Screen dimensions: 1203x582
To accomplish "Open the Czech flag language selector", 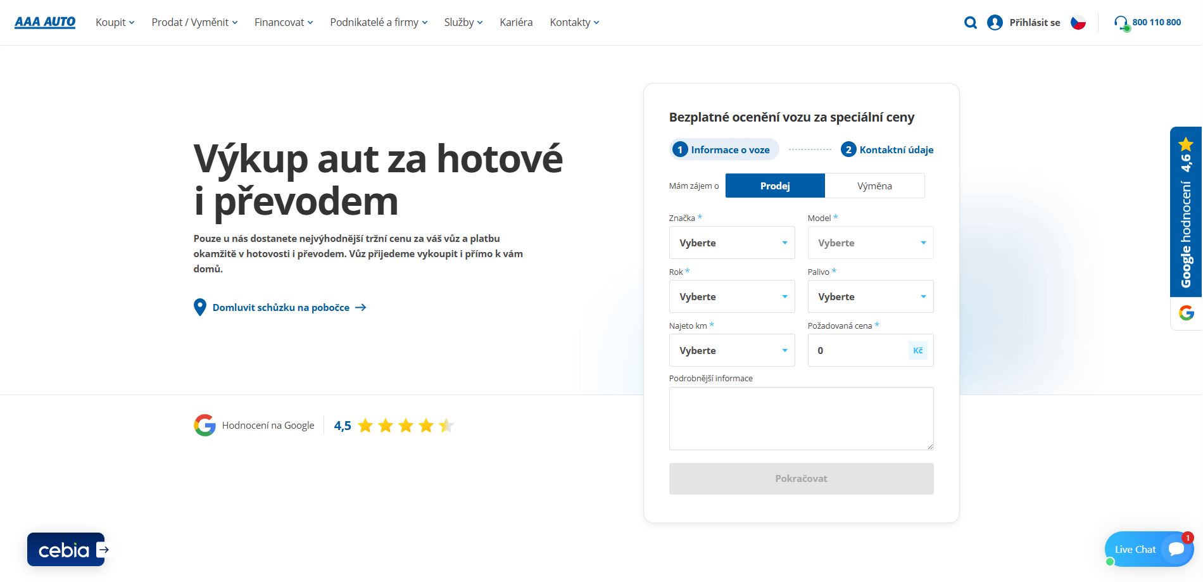I will tap(1078, 23).
